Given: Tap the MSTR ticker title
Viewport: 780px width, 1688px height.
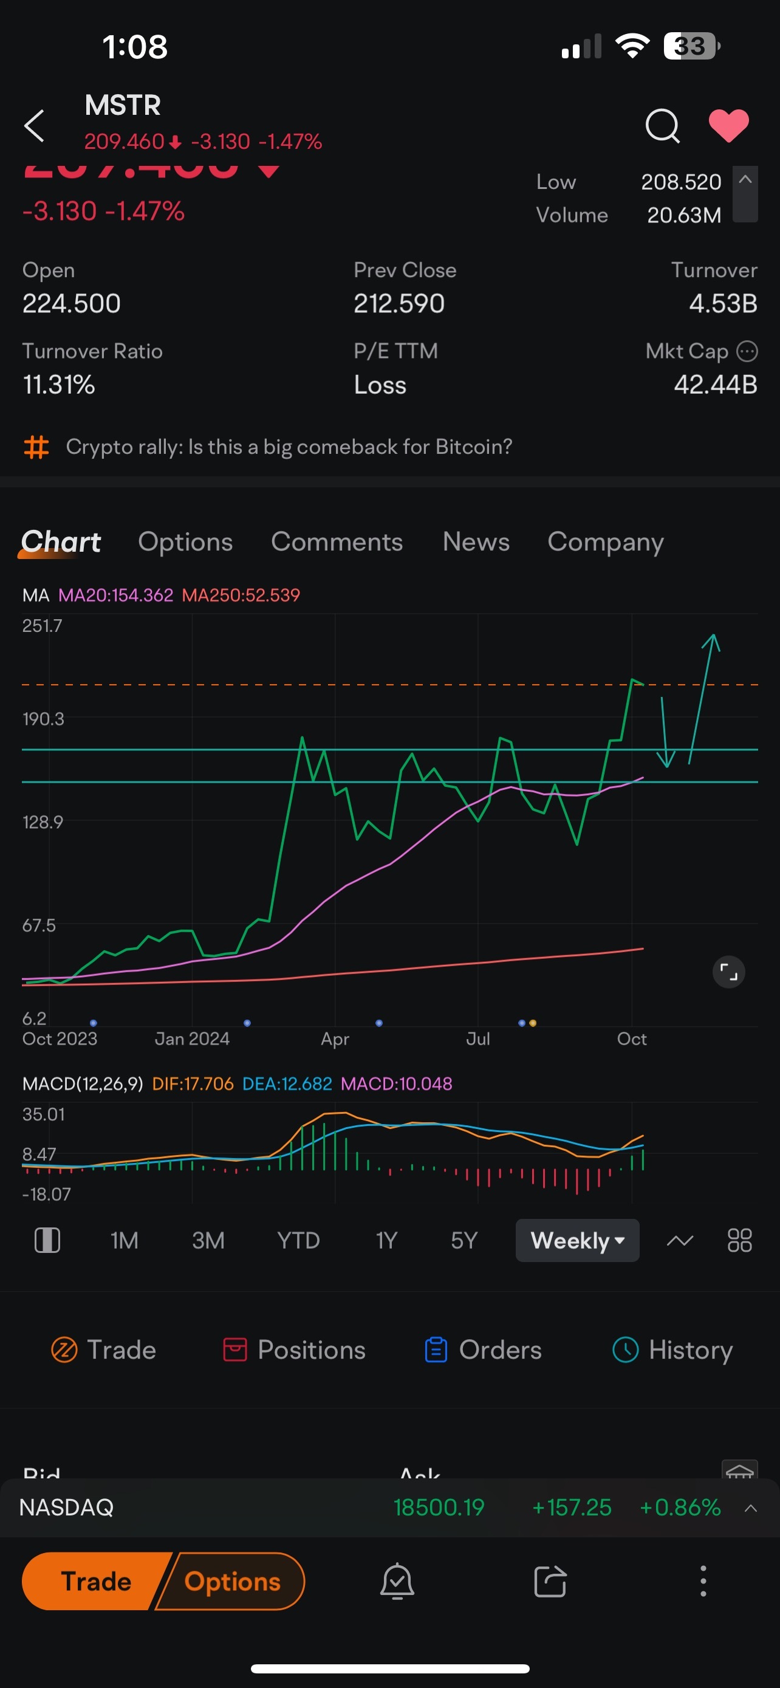Looking at the screenshot, I should [123, 105].
